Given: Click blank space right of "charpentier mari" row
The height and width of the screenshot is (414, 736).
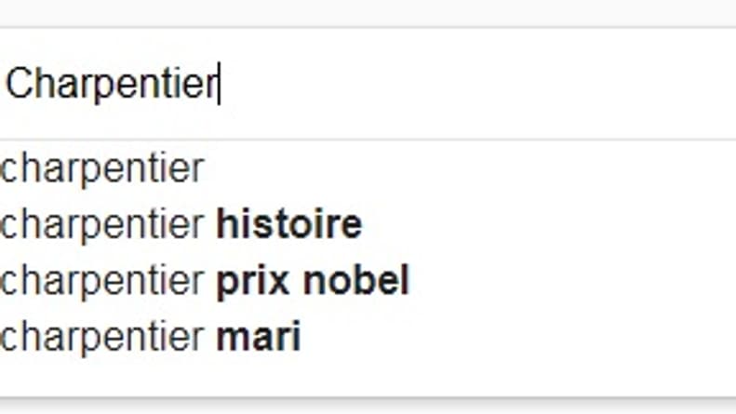Looking at the screenshot, I should (x=516, y=337).
